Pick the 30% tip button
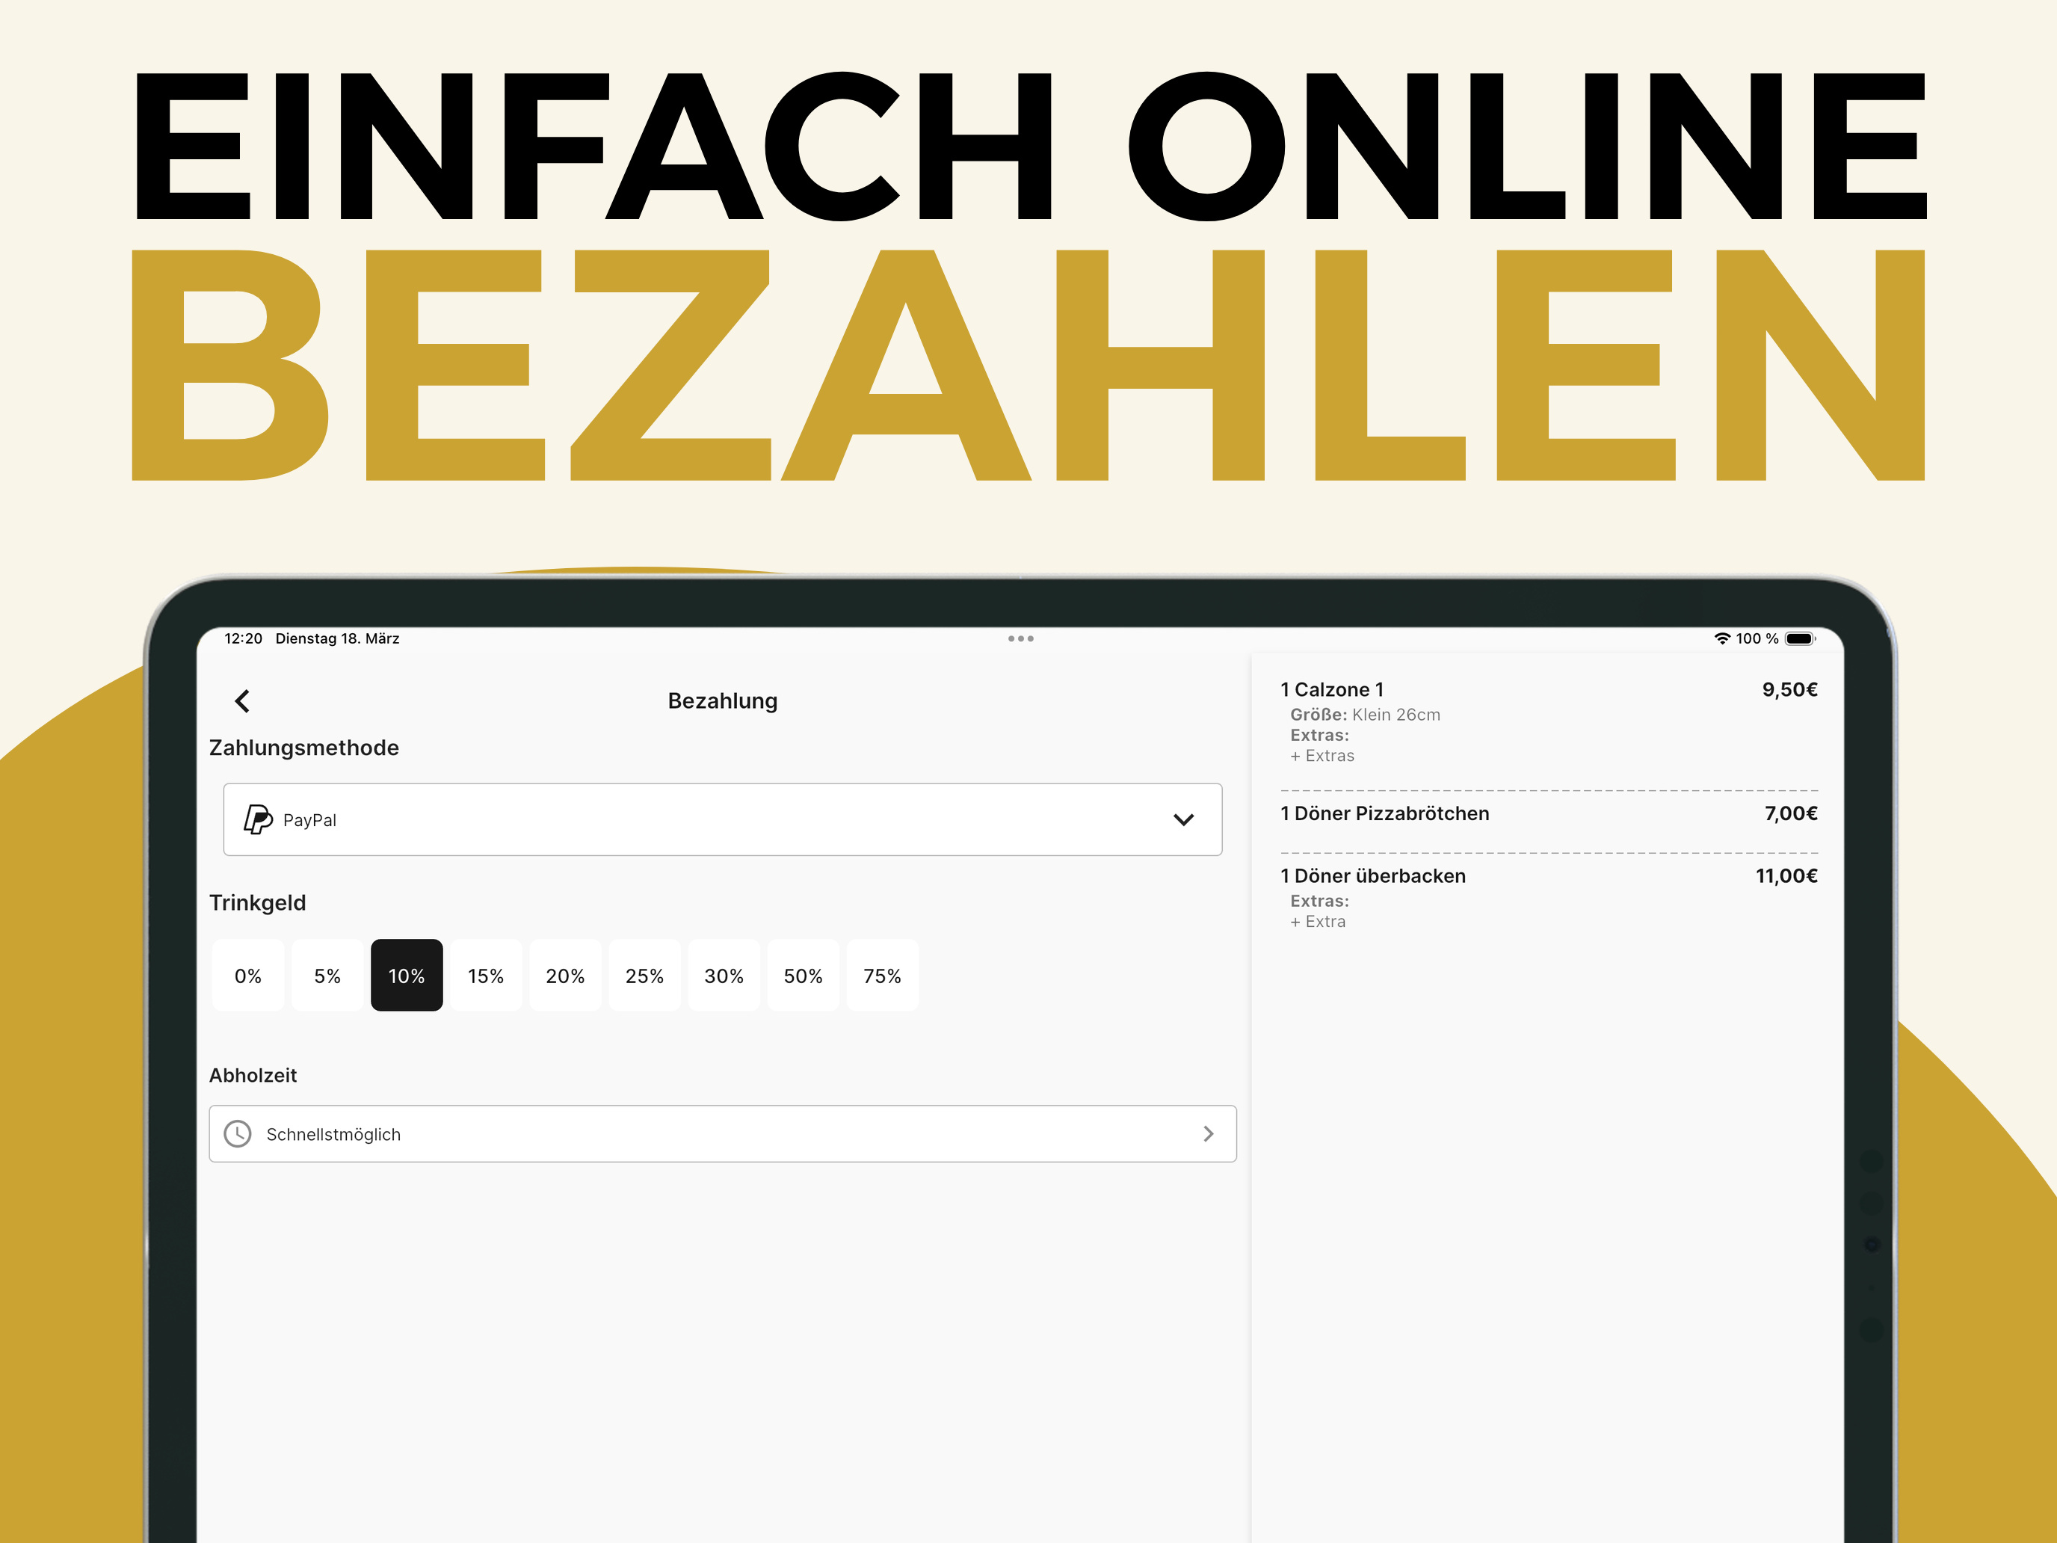 click(x=724, y=976)
